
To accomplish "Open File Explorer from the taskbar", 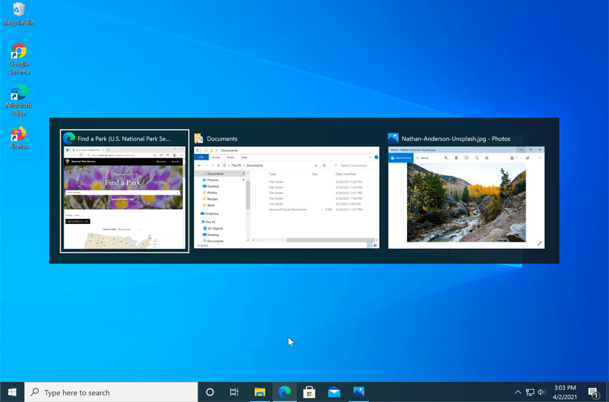I will [260, 392].
